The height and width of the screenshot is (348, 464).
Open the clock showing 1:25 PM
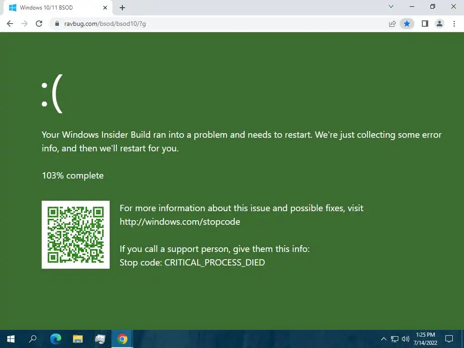pos(425,339)
